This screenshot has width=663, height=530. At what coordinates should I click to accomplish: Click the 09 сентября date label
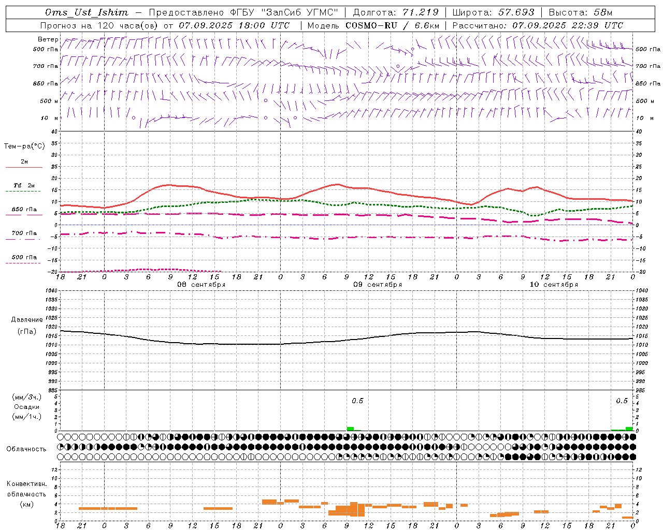378,284
